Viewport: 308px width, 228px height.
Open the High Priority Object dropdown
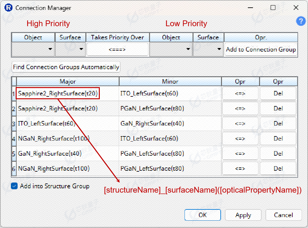(x=33, y=49)
